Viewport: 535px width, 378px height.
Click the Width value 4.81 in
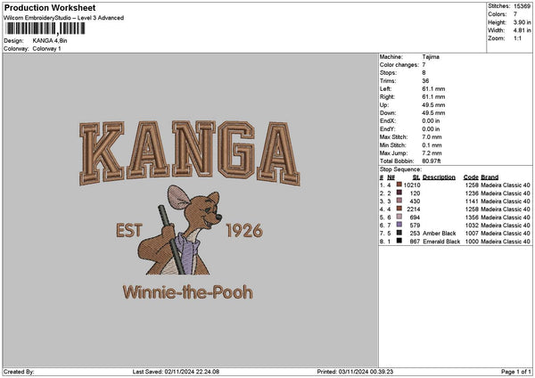pos(522,30)
